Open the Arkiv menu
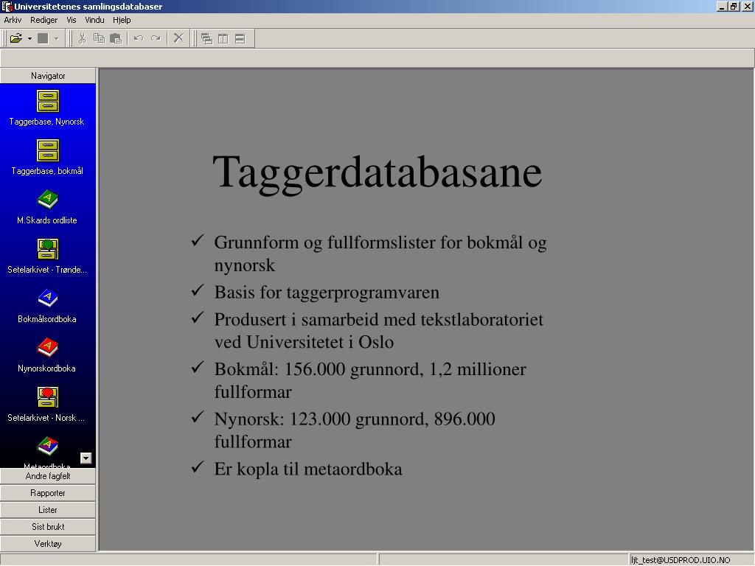The width and height of the screenshot is (755, 566). coord(13,20)
